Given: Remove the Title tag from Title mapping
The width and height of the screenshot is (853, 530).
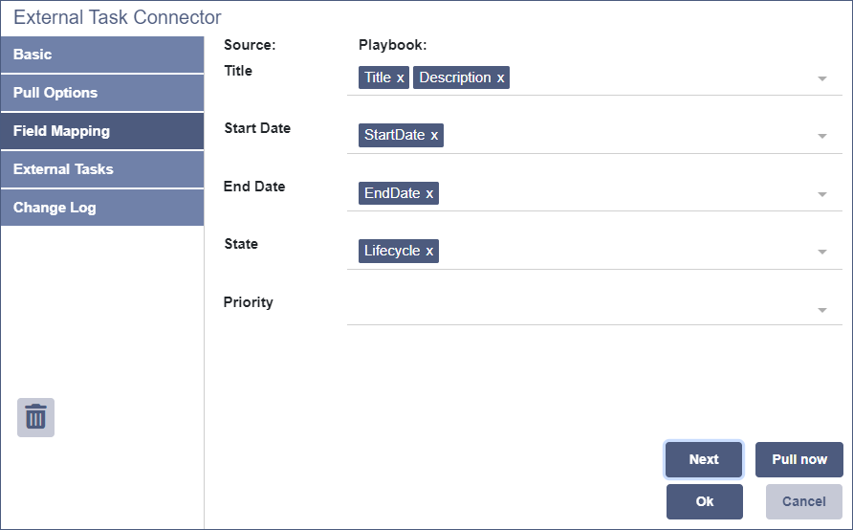Looking at the screenshot, I should (x=401, y=77).
